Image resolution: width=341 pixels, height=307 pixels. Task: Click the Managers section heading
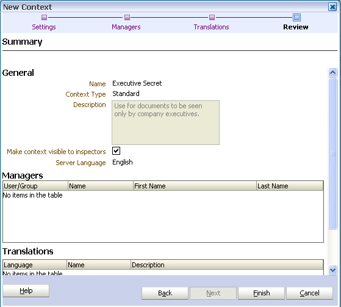coord(23,176)
